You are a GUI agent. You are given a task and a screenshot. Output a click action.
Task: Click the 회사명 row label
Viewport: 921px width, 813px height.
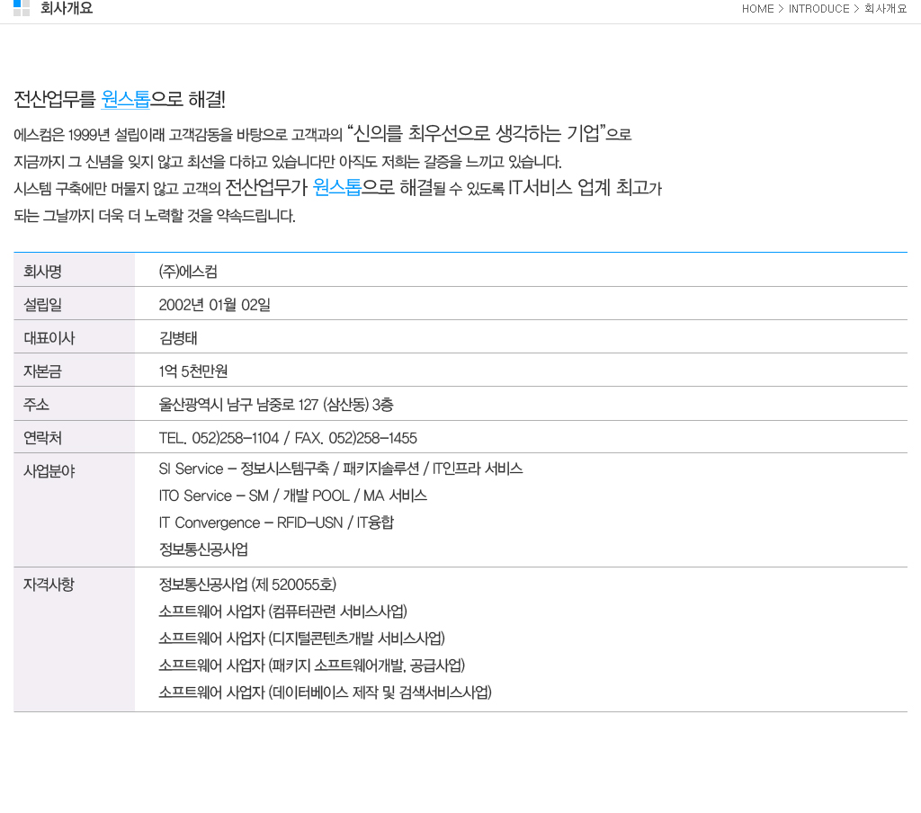pos(42,272)
